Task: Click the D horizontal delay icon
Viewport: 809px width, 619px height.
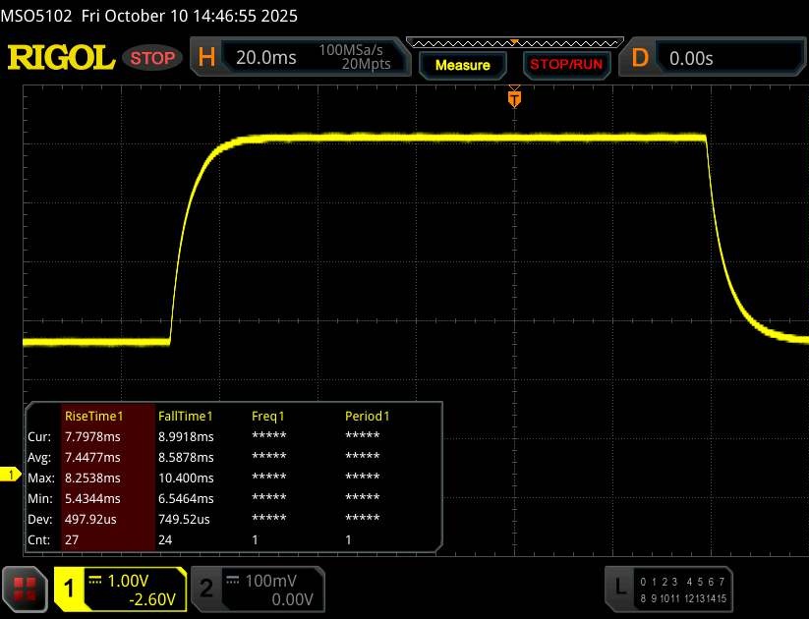Action: click(x=640, y=58)
